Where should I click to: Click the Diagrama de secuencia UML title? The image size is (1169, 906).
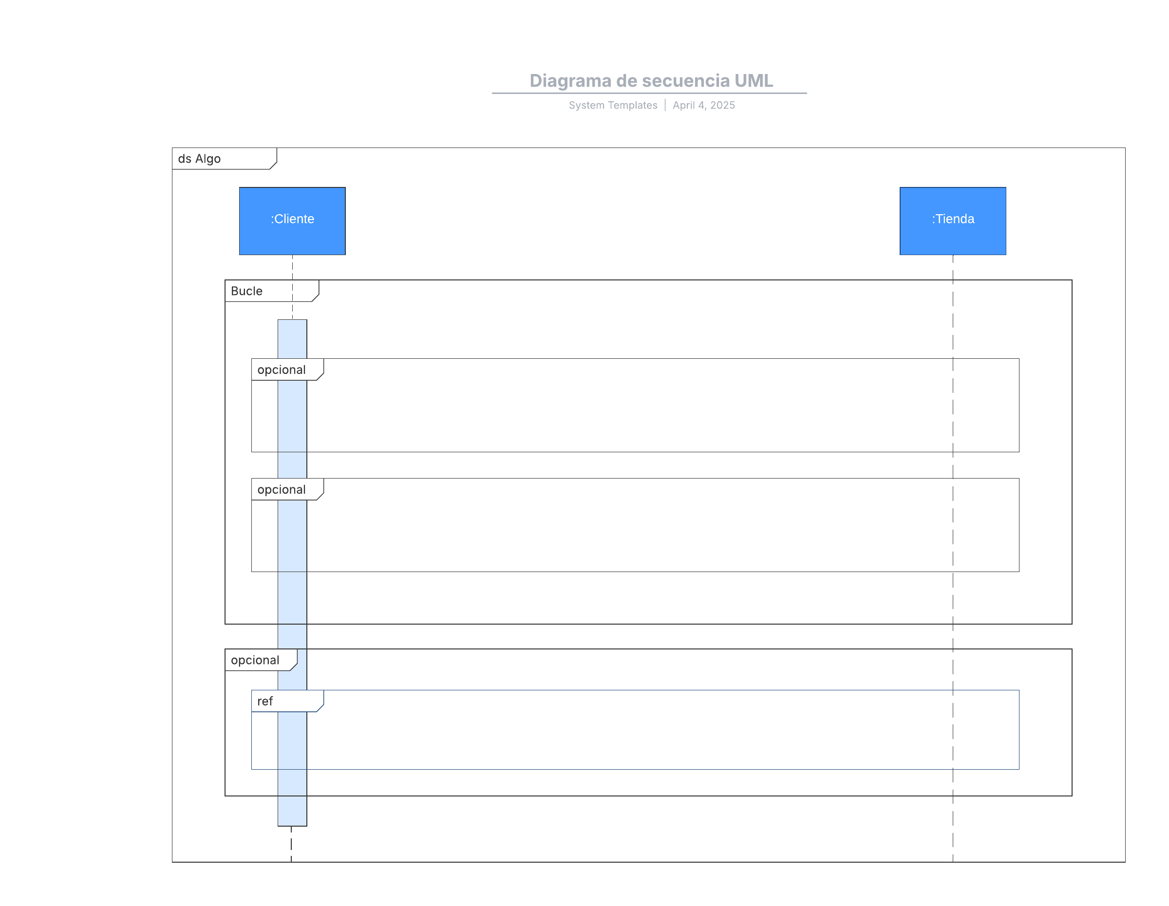click(x=651, y=80)
